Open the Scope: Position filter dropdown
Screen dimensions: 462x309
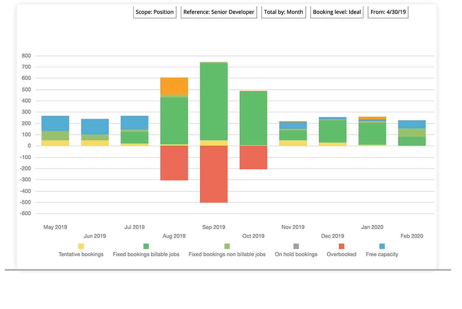[x=155, y=12]
